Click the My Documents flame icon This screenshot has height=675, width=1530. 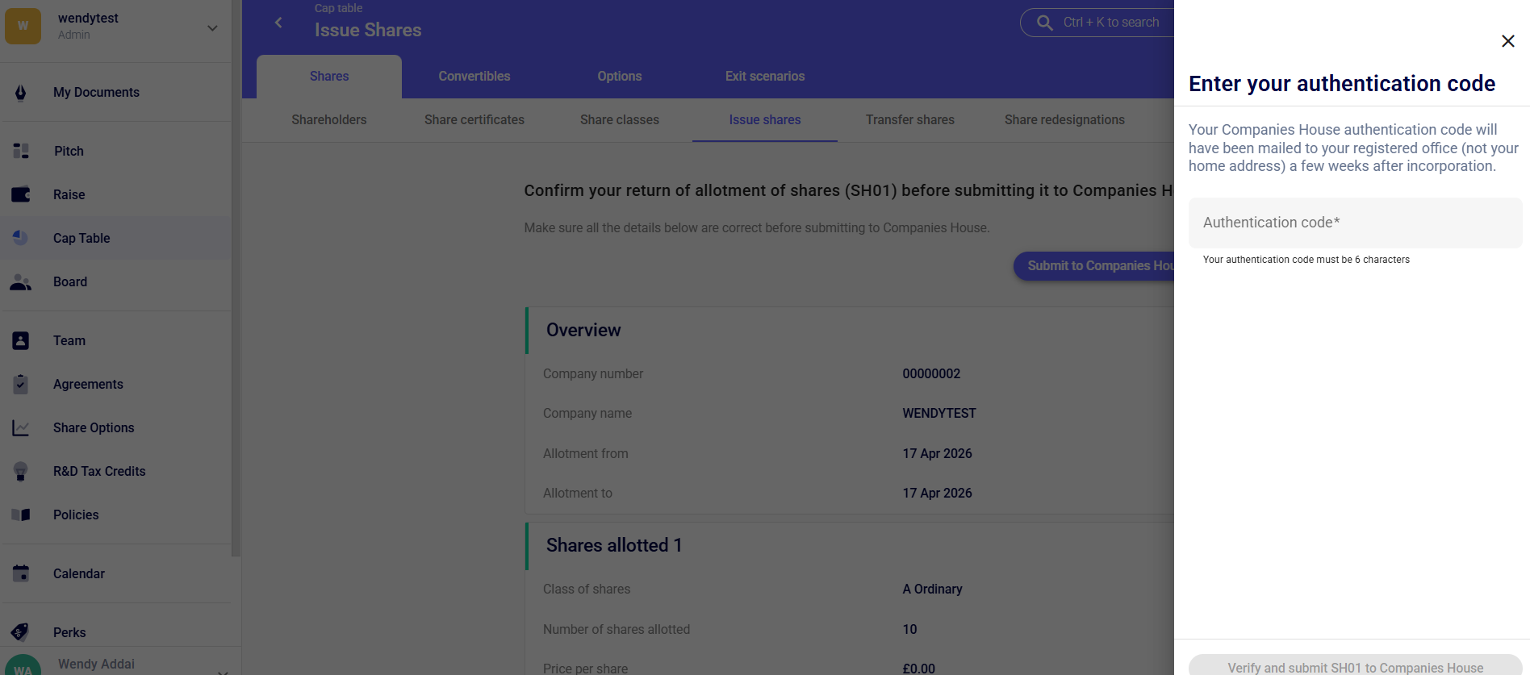point(21,93)
